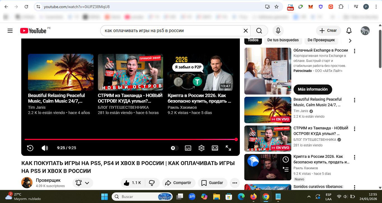Play end-screen СТРИМ из Таиланда thumbnail
The width and height of the screenshot is (382, 203).
(130, 72)
